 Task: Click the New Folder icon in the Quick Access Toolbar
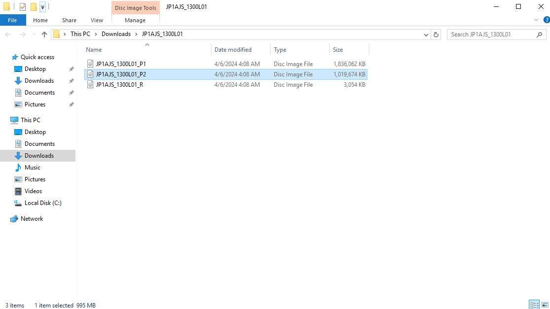[x=33, y=7]
